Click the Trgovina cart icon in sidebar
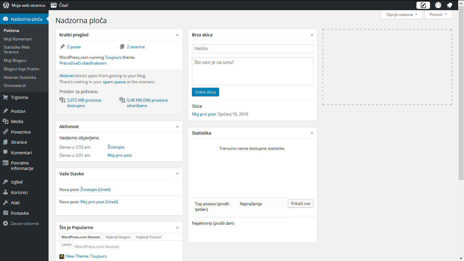The width and height of the screenshot is (464, 261). point(5,98)
